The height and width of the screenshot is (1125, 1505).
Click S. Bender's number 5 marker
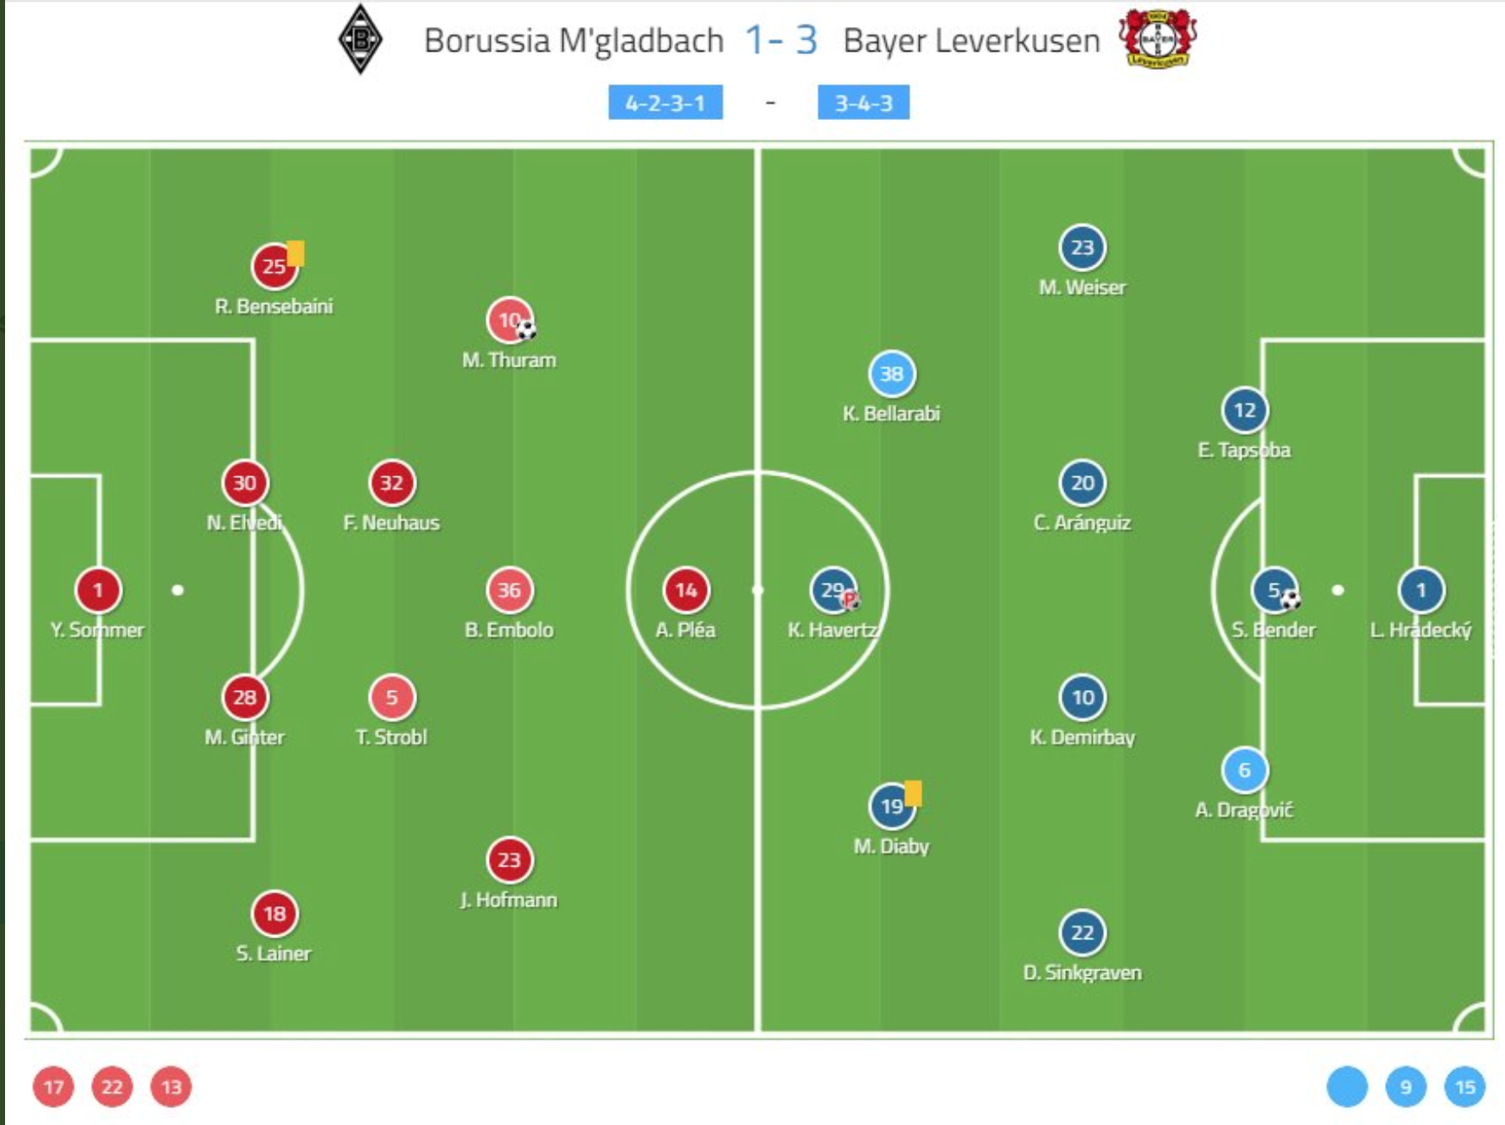[x=1274, y=590]
